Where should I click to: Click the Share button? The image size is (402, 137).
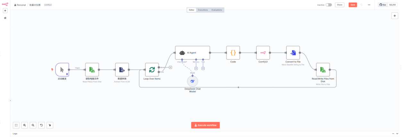pyautogui.click(x=339, y=5)
